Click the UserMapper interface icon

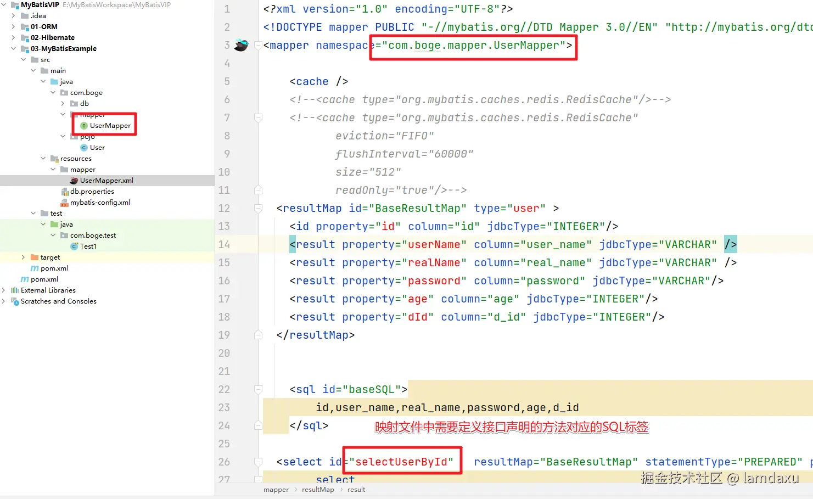(x=84, y=126)
